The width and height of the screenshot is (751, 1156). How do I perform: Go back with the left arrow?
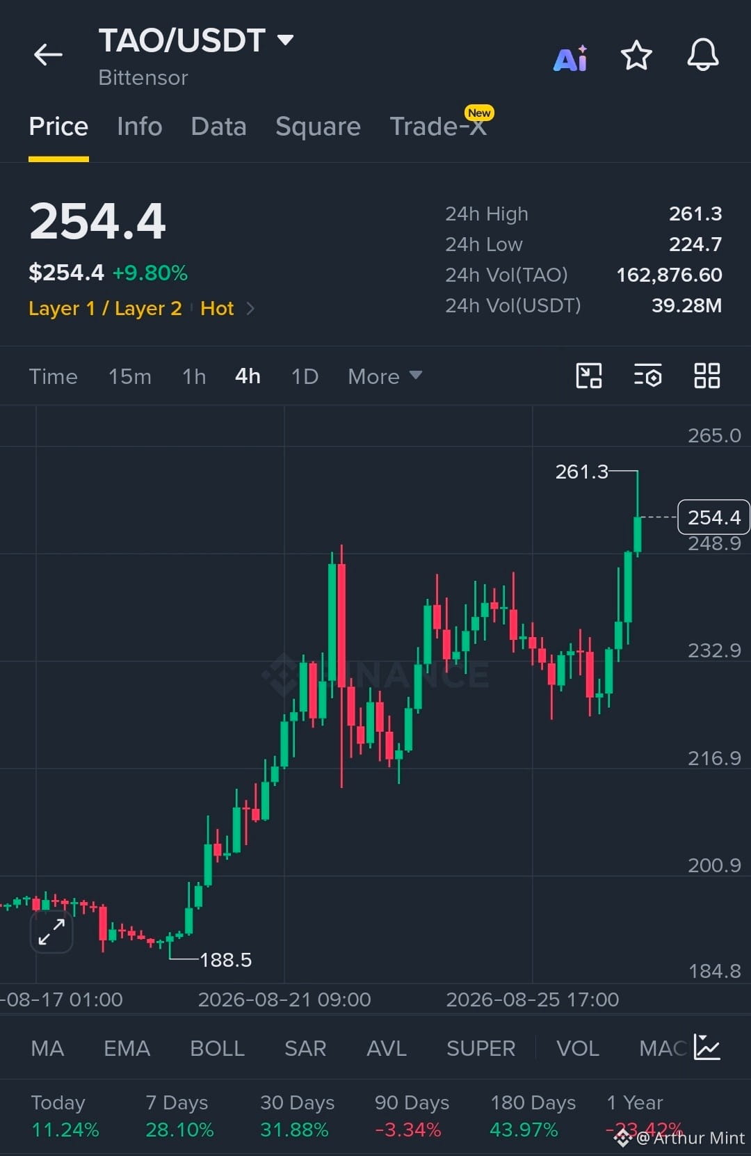point(48,54)
